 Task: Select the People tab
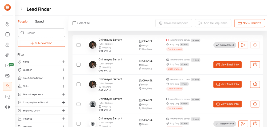point(23,22)
